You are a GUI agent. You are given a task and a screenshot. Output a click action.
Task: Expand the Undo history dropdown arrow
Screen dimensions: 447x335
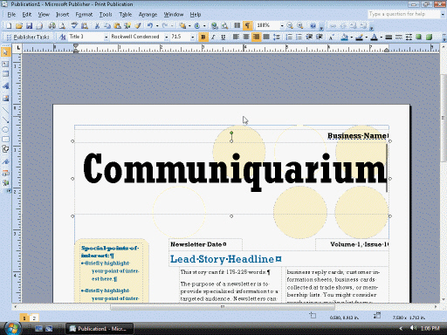click(157, 26)
